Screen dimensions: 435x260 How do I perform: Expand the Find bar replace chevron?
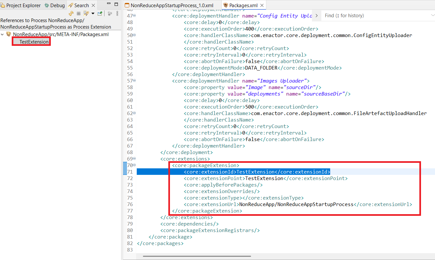(x=316, y=16)
